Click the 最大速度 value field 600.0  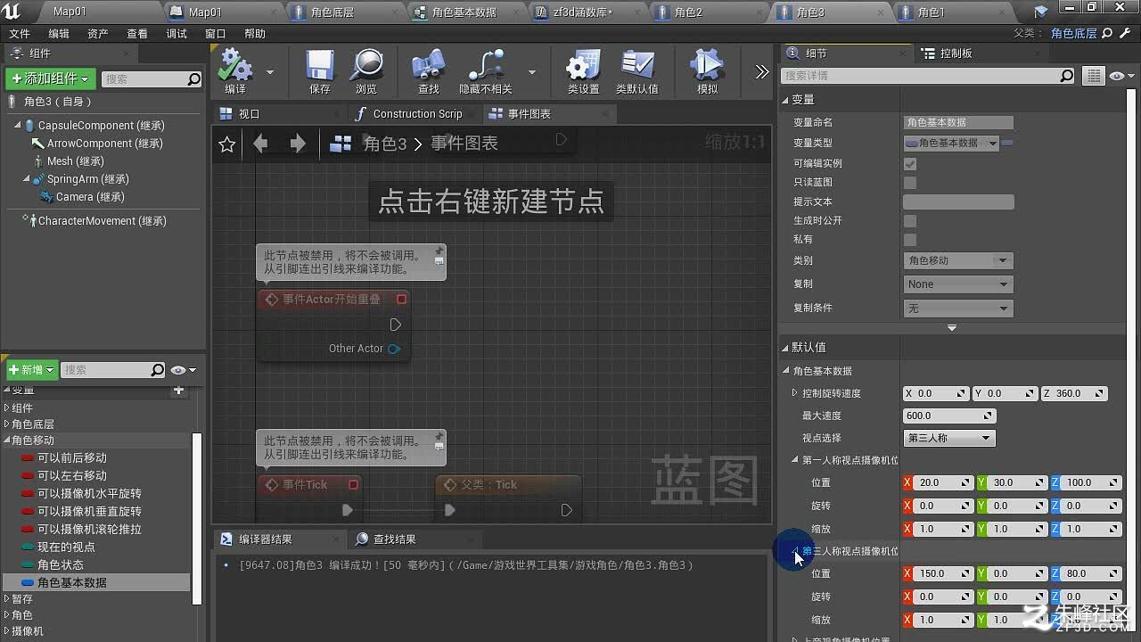coord(949,416)
